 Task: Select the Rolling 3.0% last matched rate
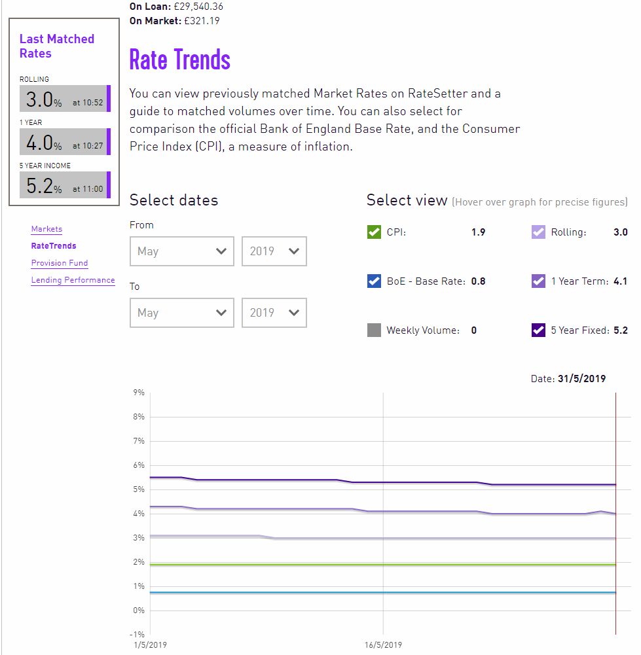coord(65,99)
